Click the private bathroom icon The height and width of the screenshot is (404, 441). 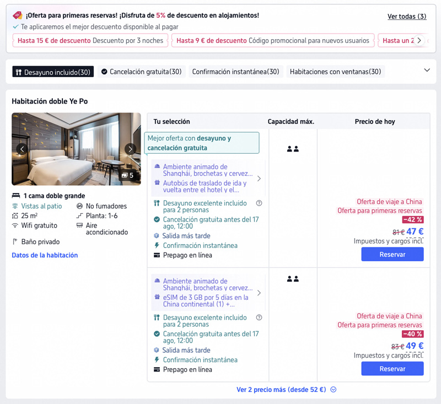[x=15, y=242]
